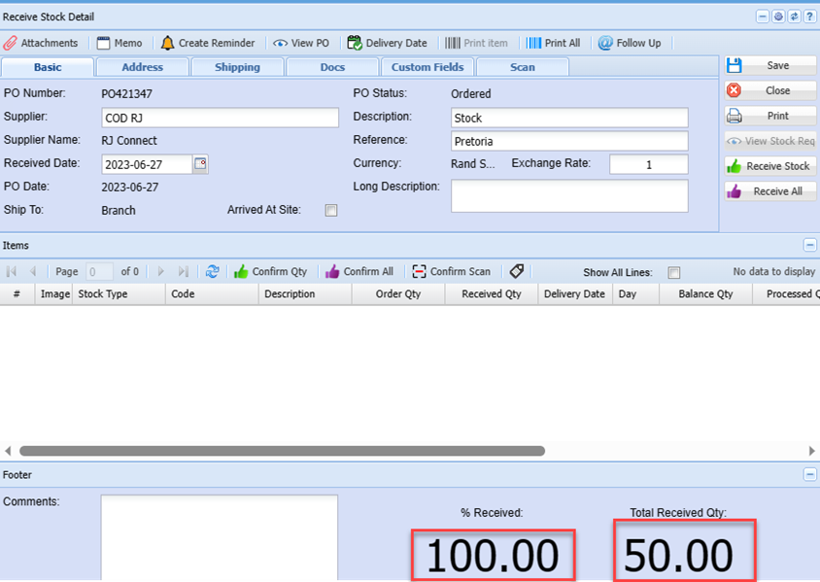Tick the Arrived At Site checkbox

[331, 211]
